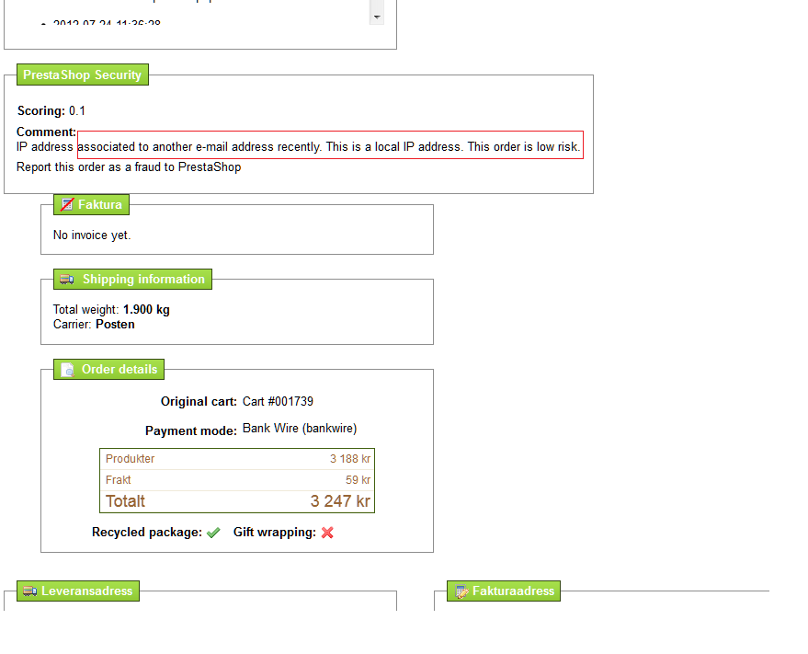Click the Leveransadress delivery truck icon

(x=30, y=591)
